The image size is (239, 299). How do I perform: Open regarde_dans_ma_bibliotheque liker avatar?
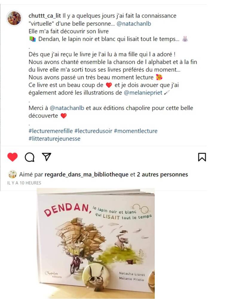coord(13,174)
